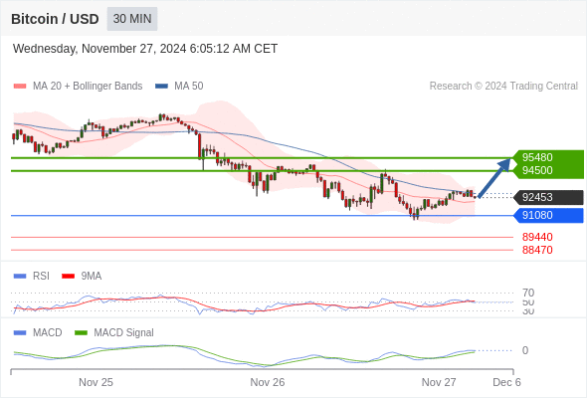
Task: Toggle the 9MA legend entry
Action: [82, 276]
